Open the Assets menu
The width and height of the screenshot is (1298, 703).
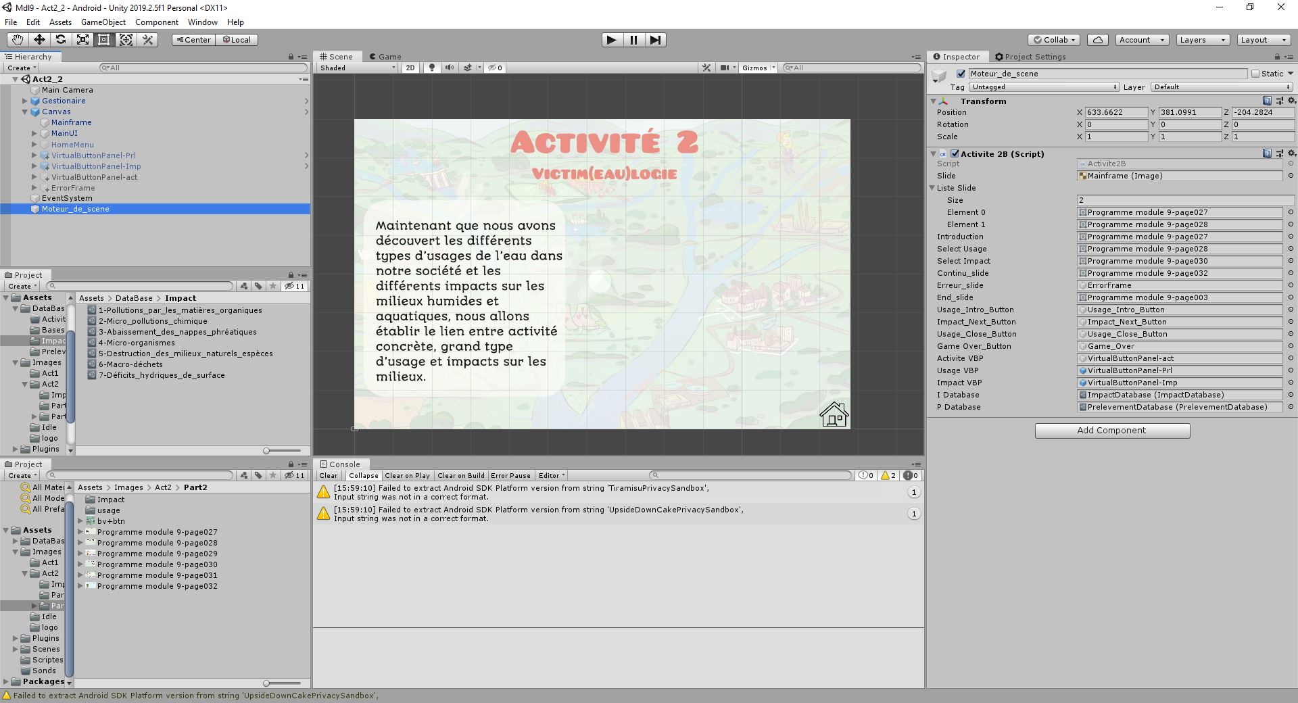[x=60, y=22]
